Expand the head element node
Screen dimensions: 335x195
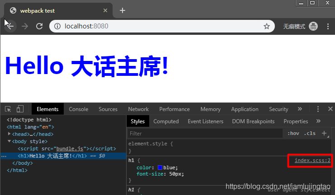[x=9, y=134]
